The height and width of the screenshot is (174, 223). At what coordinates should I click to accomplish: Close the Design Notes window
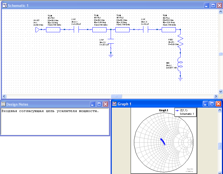click(105, 104)
